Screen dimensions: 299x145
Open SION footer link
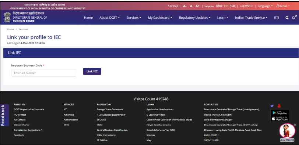point(99,125)
